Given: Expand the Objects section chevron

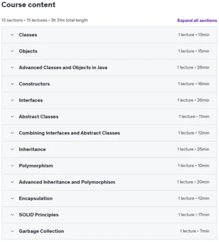Looking at the screenshot, I should click(x=12, y=51).
